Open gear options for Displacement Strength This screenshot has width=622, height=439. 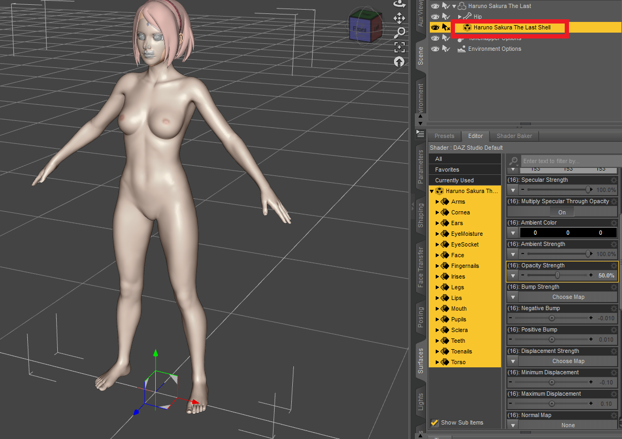[x=614, y=351]
